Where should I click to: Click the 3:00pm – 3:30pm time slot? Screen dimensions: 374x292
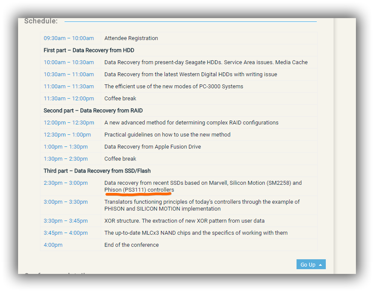[x=65, y=202]
